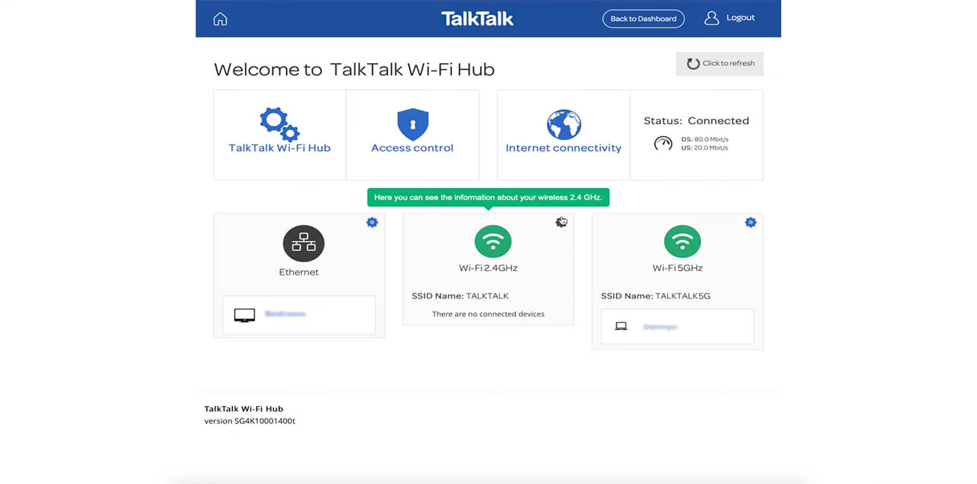The width and height of the screenshot is (977, 484).
Task: Click the Status: Connected text
Action: point(696,121)
